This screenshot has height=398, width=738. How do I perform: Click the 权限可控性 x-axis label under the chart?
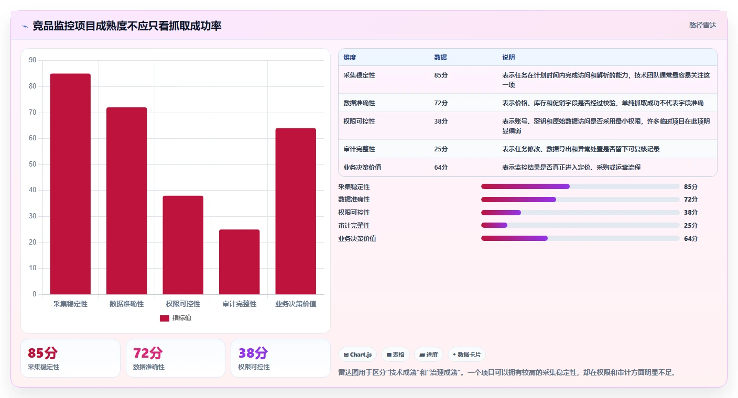click(183, 304)
